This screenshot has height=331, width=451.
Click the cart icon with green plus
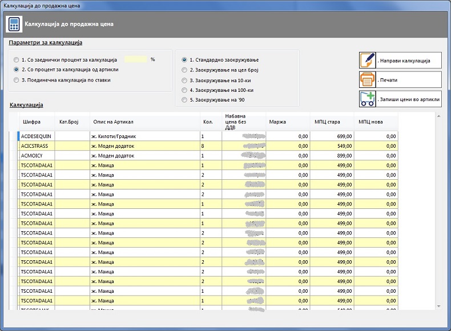[367, 99]
